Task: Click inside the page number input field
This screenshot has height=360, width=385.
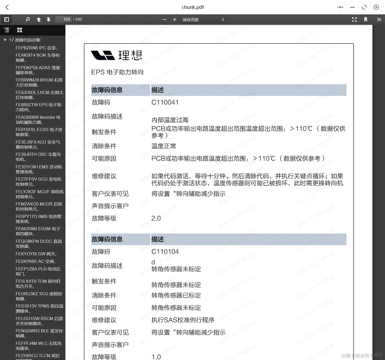Action: 63,19
